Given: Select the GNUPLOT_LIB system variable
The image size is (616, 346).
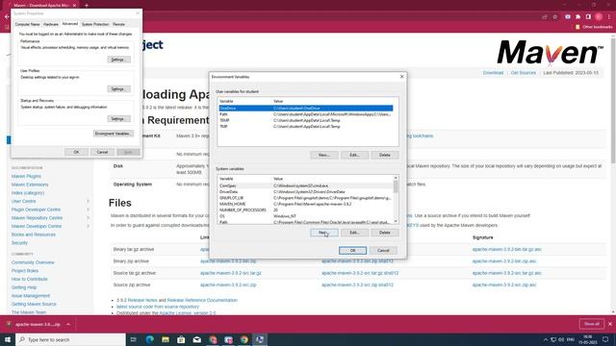Looking at the screenshot, I should pyautogui.click(x=305, y=198).
